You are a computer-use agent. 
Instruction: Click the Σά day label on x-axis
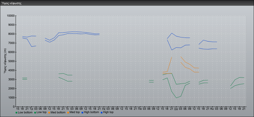coord(176,109)
